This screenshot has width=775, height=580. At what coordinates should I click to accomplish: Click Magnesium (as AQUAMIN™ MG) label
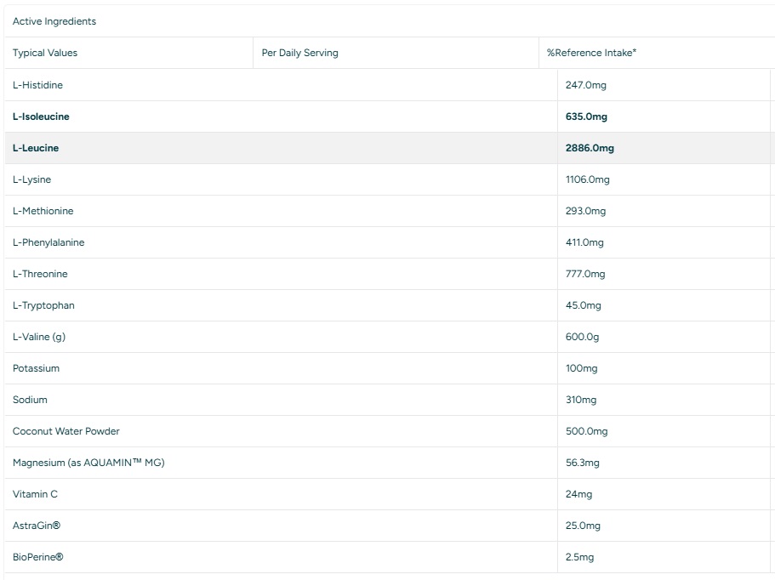pos(88,463)
